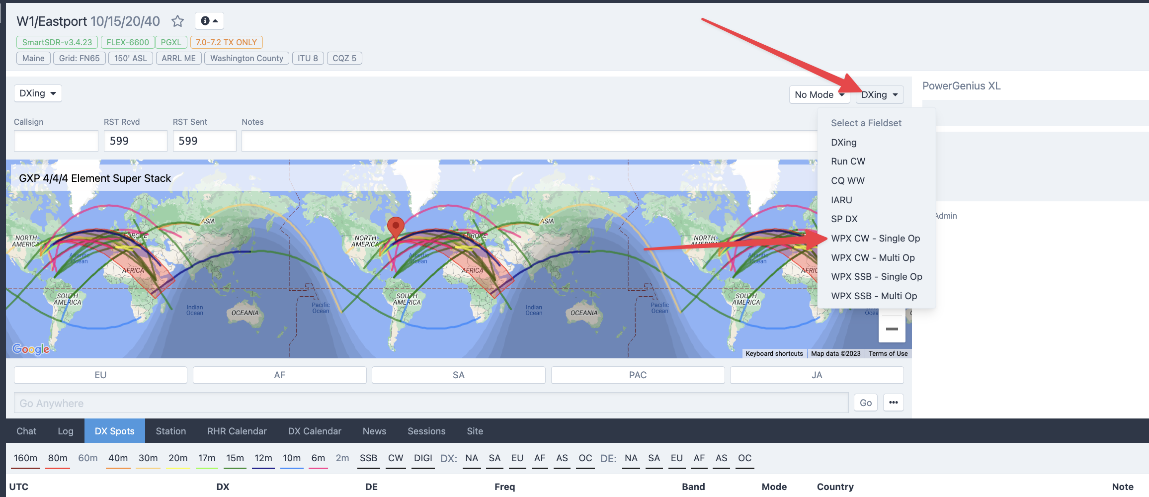Screen dimensions: 1149x497
Task: Focus the Go Anywhere input box
Action: coord(431,403)
